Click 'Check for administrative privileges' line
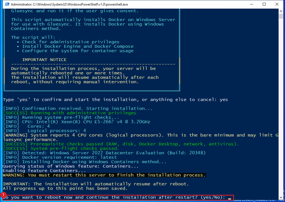285x202 pixels. [71, 42]
